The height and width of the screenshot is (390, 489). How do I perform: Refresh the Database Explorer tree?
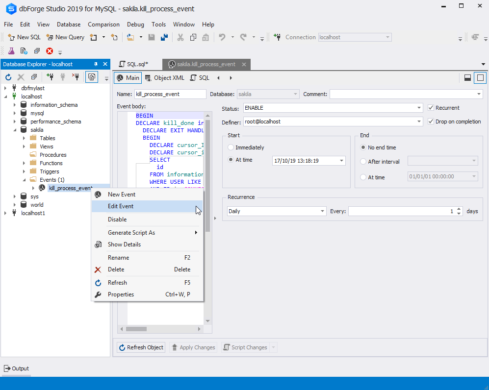click(x=8, y=77)
